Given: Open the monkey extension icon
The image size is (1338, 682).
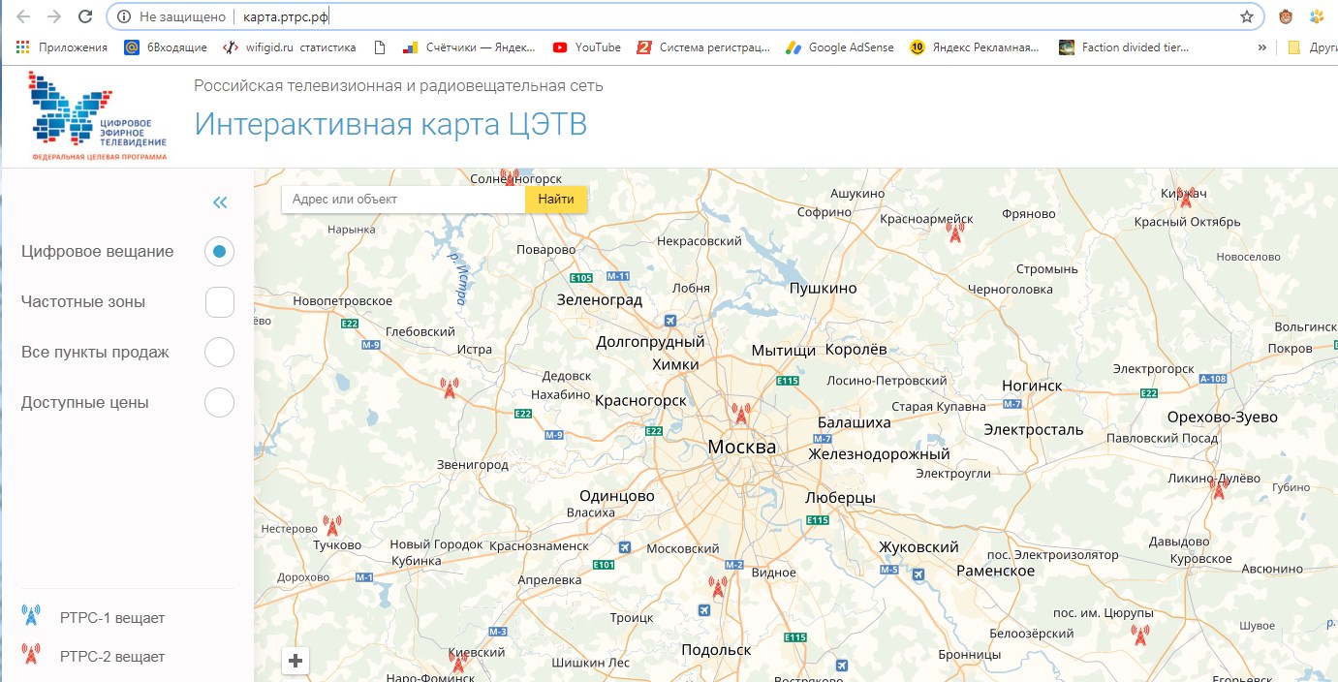Looking at the screenshot, I should pos(1286,16).
